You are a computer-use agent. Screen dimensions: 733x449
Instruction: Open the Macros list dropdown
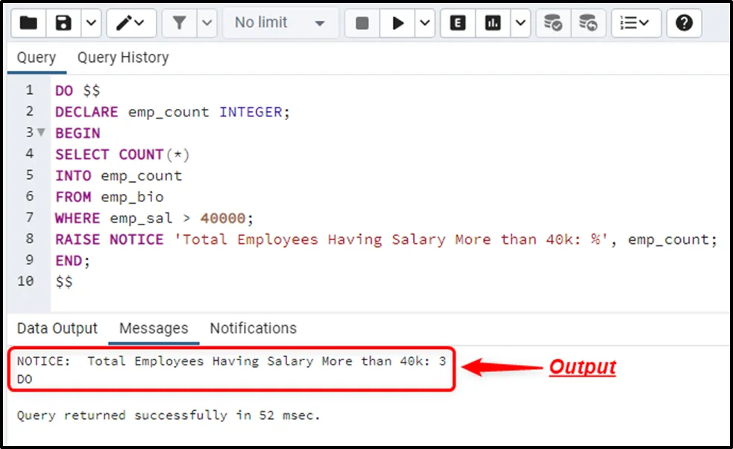pos(635,23)
